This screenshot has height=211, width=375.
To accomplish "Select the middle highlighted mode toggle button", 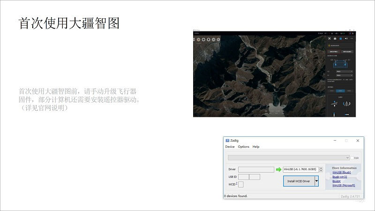I will click(340, 90).
